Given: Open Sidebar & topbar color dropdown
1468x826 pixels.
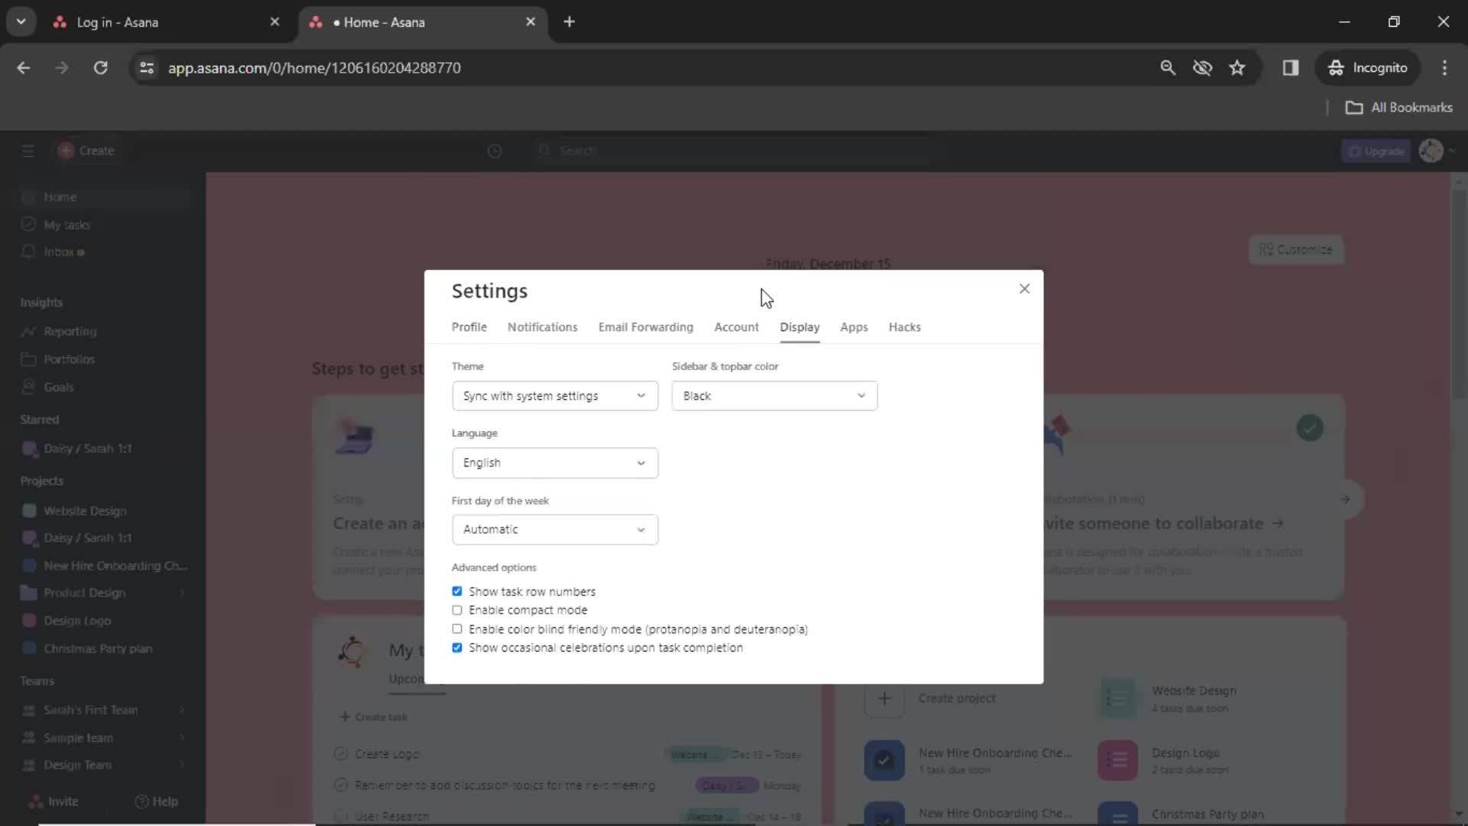Looking at the screenshot, I should 774,395.
